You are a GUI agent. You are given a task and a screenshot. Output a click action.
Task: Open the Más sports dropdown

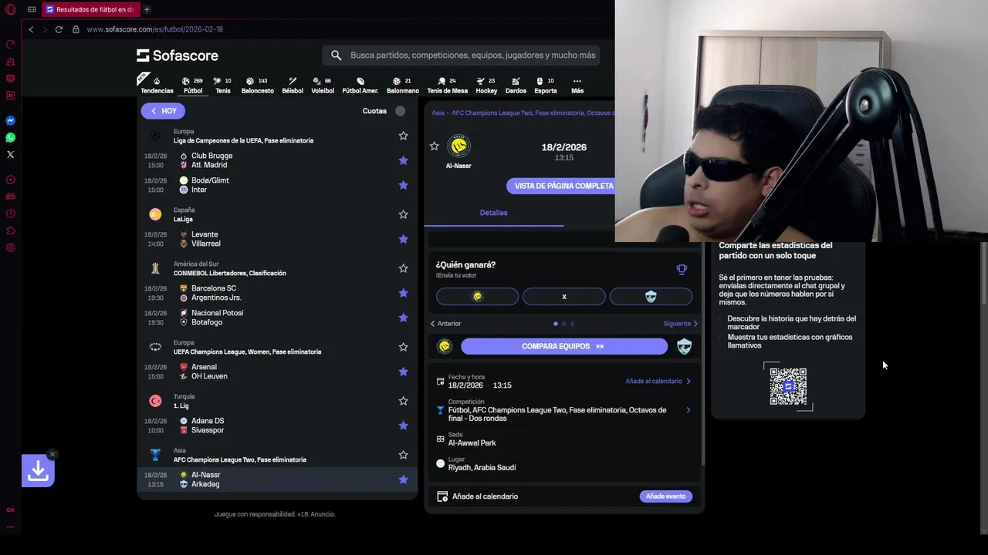(577, 85)
